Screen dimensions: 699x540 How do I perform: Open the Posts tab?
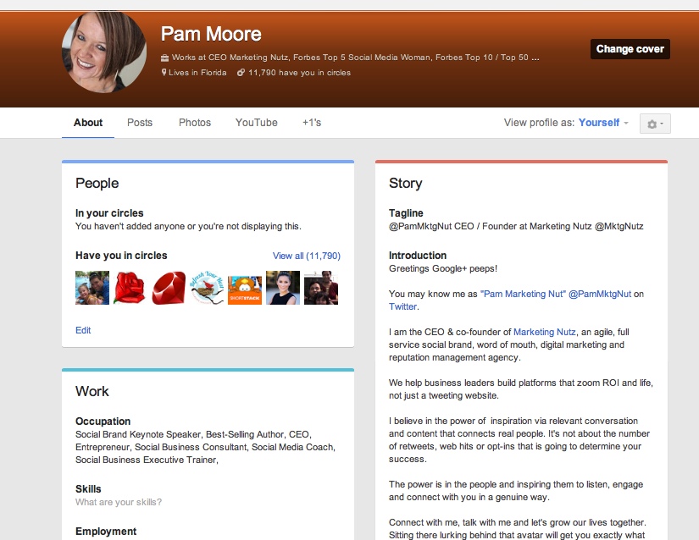[140, 123]
